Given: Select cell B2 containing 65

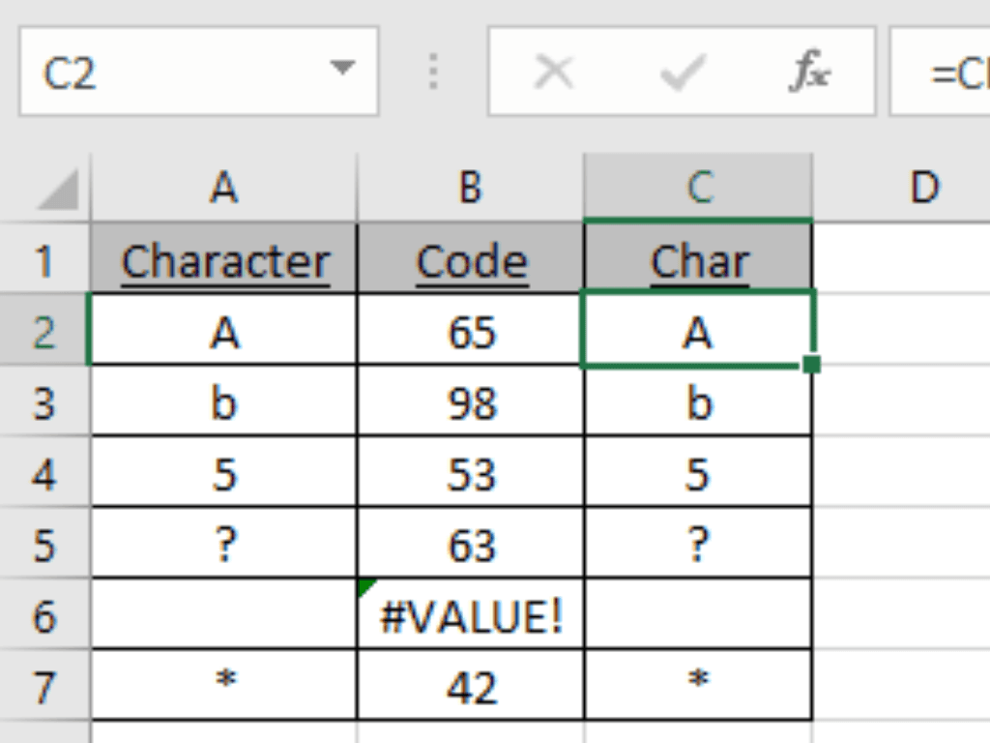Looking at the screenshot, I should coord(471,333).
